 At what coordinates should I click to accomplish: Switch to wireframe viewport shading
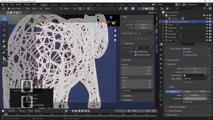click(x=143, y=9)
